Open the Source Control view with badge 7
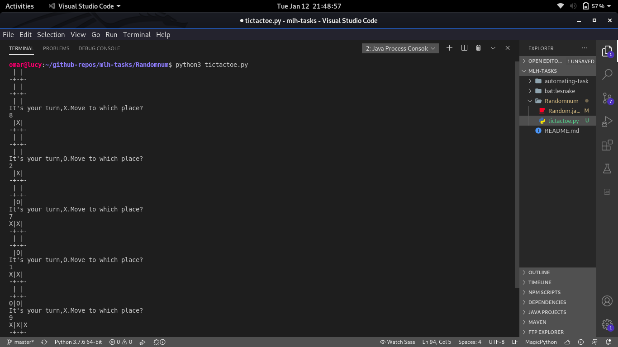Image resolution: width=618 pixels, height=347 pixels. [x=607, y=98]
